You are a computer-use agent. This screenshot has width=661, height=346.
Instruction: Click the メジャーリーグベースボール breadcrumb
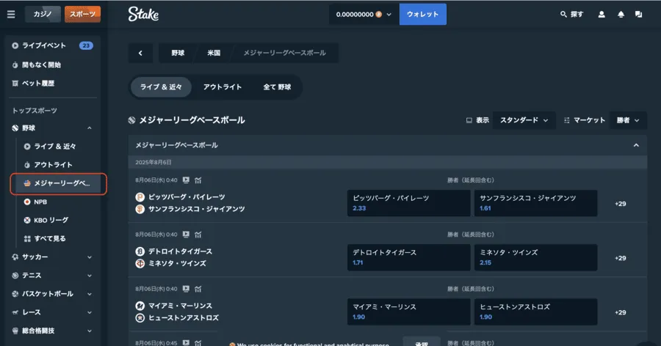[x=284, y=53]
